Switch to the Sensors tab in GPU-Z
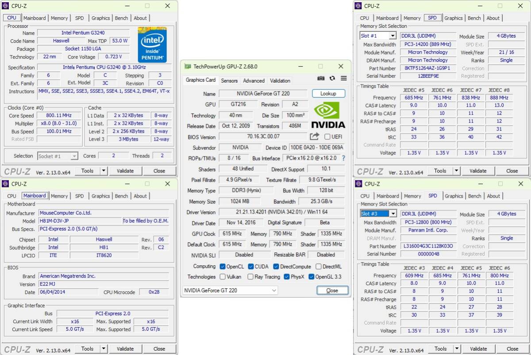 [x=229, y=81]
